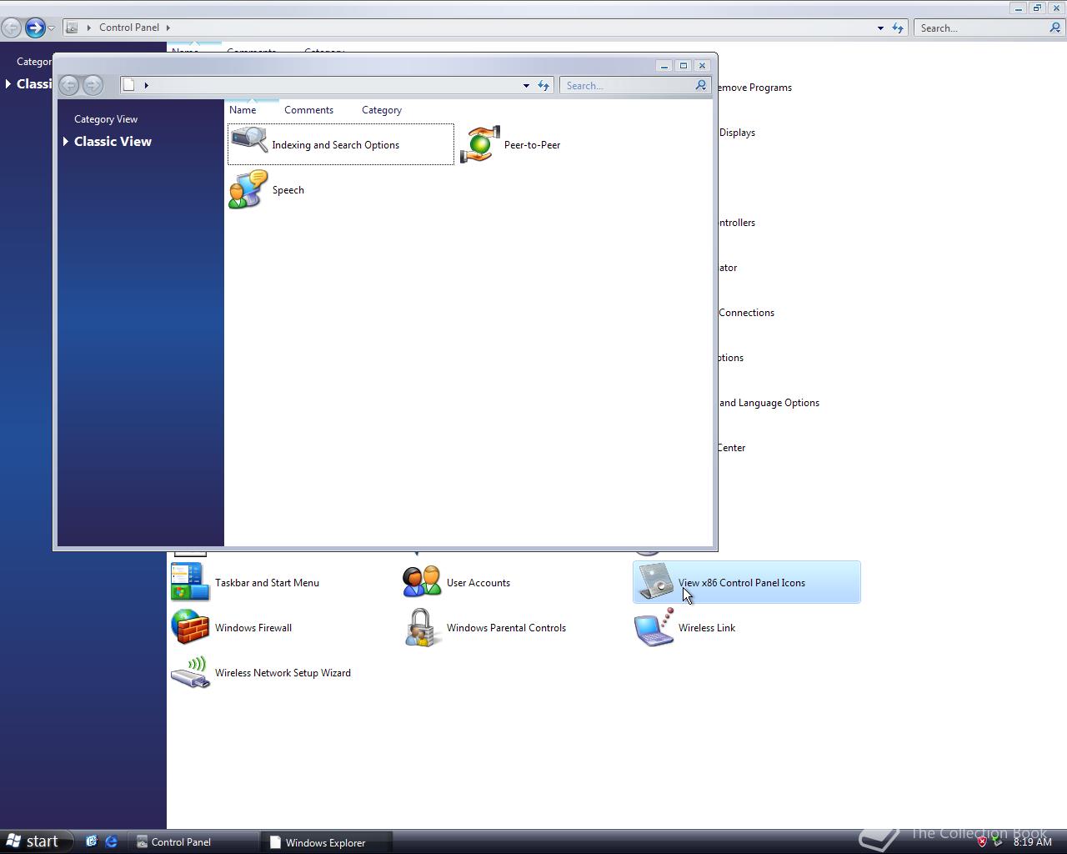Click the breadcrumb arrow in the front window's address bar
Viewport: 1067px width, 854px height.
coord(146,85)
